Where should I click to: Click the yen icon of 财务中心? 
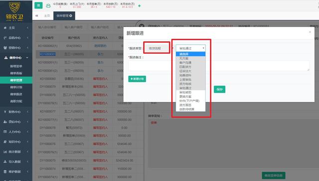coord(5,111)
